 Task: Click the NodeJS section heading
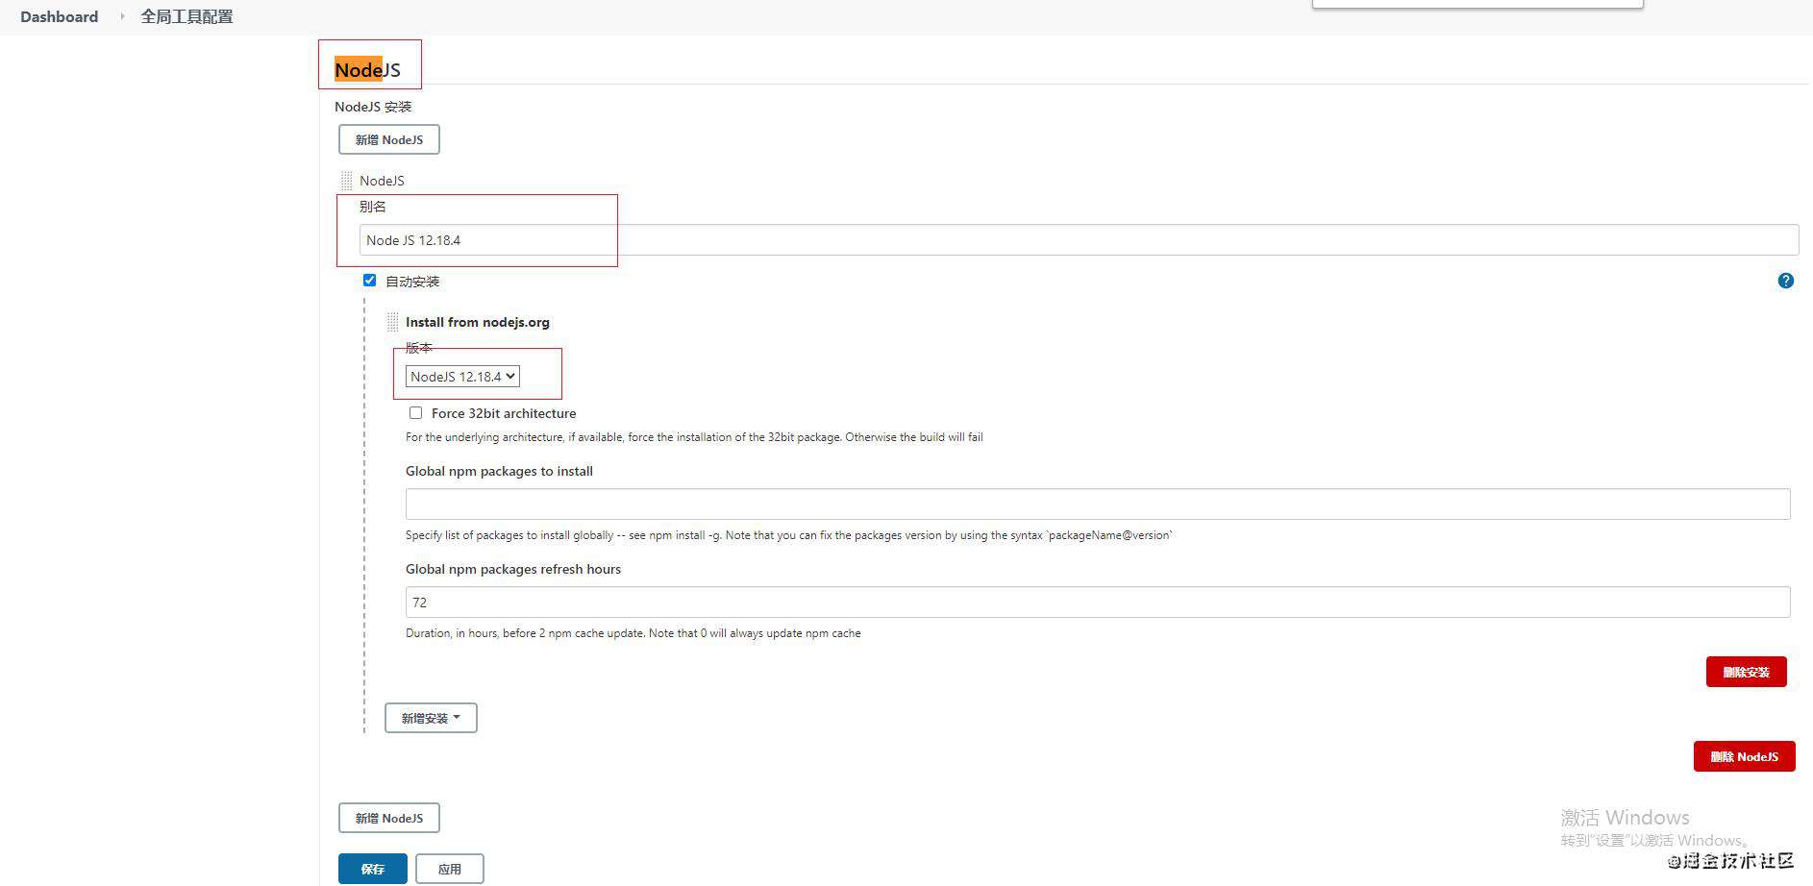coord(367,69)
